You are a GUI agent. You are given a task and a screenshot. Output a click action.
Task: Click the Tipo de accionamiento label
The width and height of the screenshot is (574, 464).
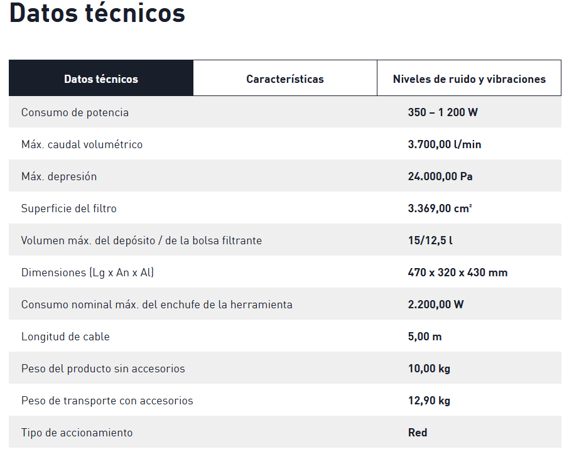(77, 433)
